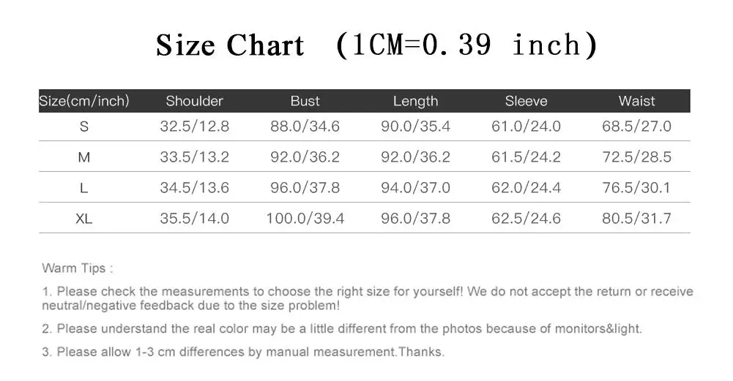Click sleeve value 61.5/24.2
733x381 pixels.
tap(526, 157)
